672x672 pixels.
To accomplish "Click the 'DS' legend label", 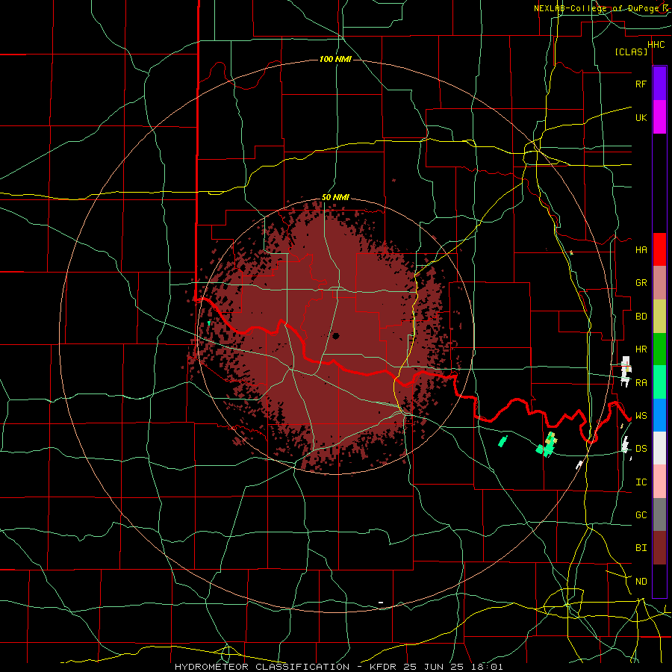I will [641, 449].
